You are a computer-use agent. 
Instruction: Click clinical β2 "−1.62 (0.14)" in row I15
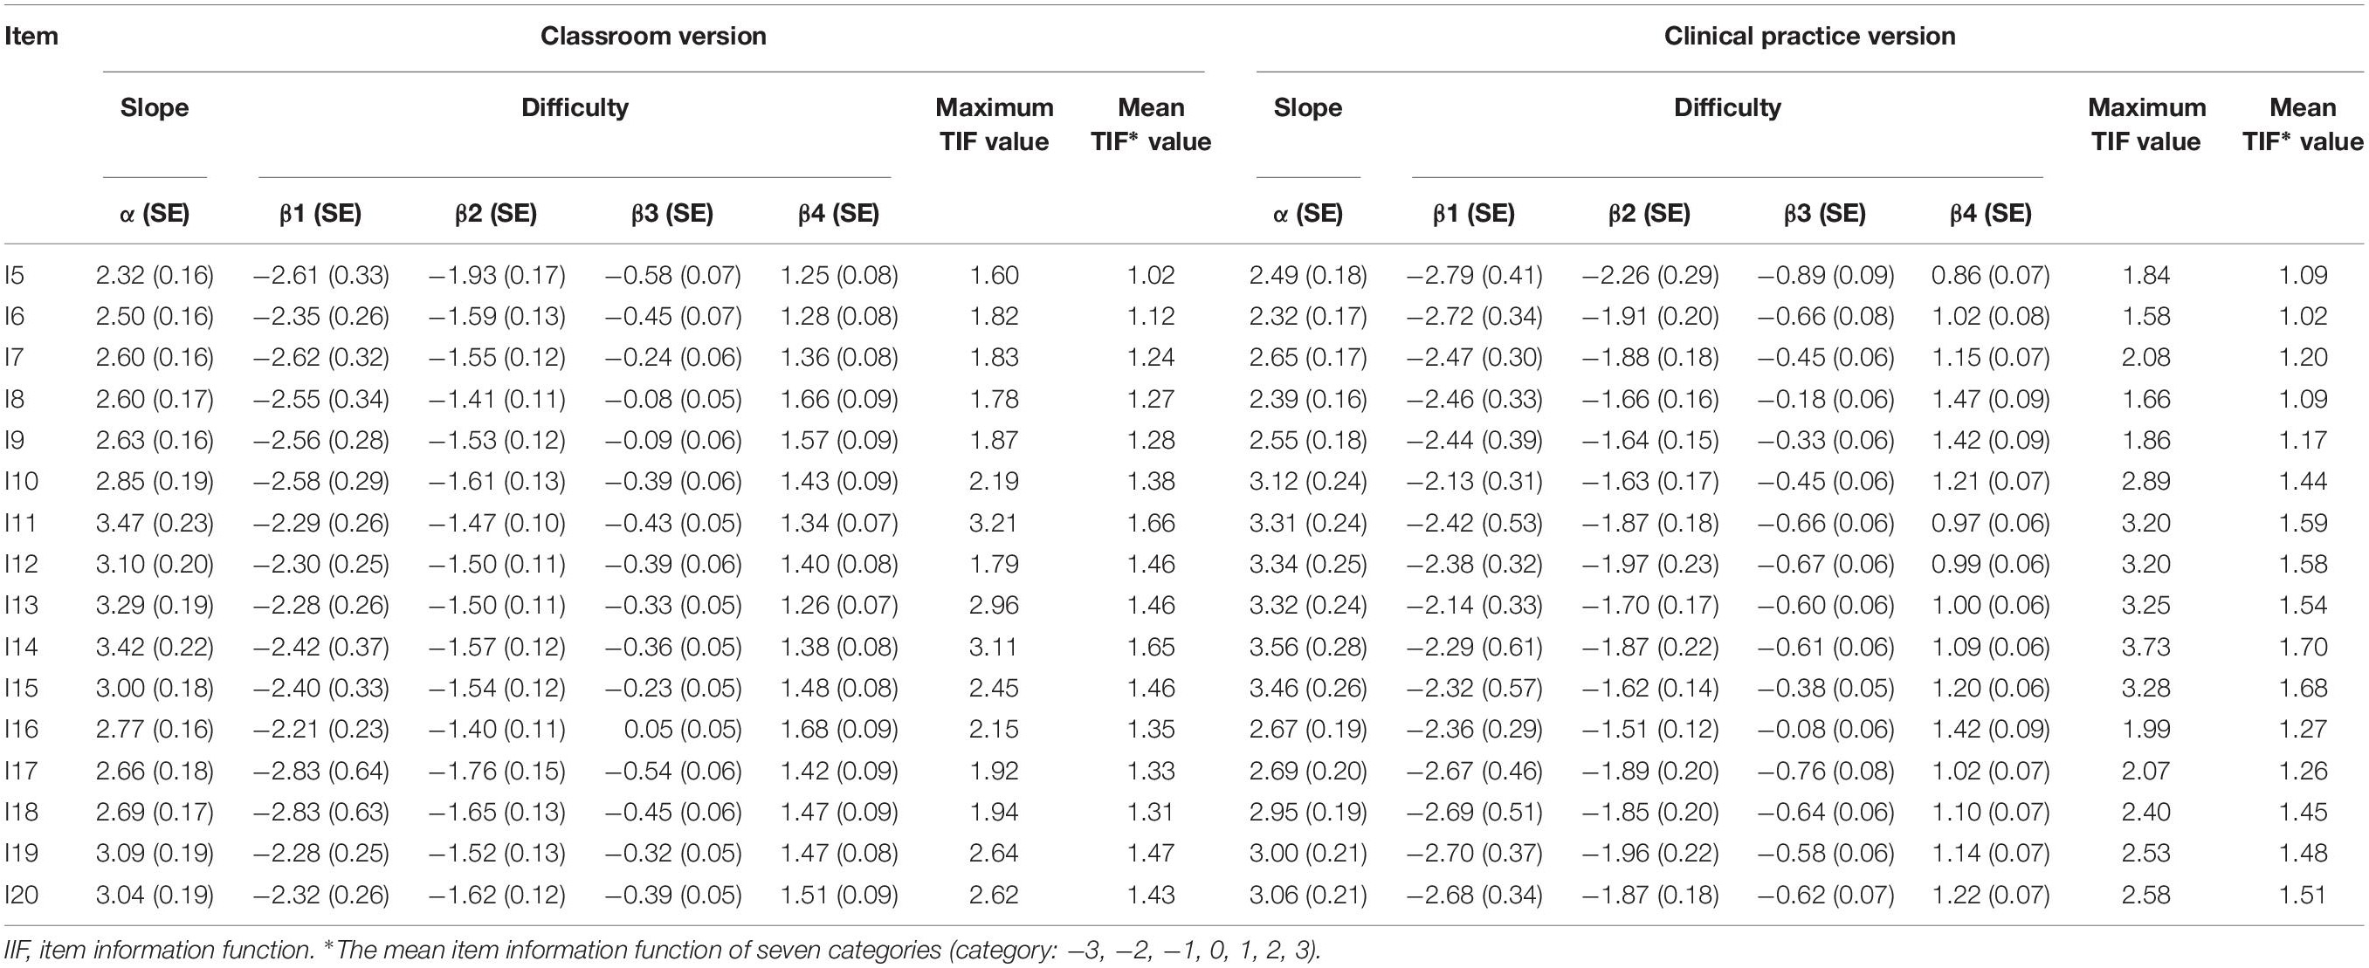pos(1650,688)
